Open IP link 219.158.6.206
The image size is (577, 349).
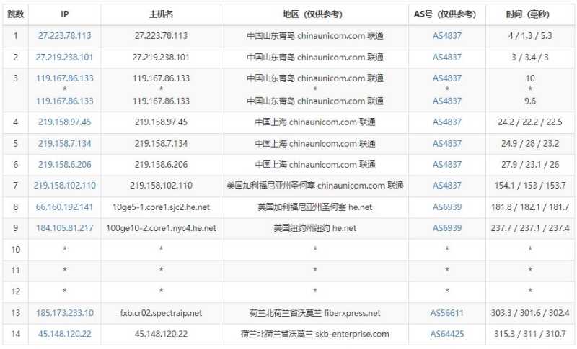coord(64,165)
